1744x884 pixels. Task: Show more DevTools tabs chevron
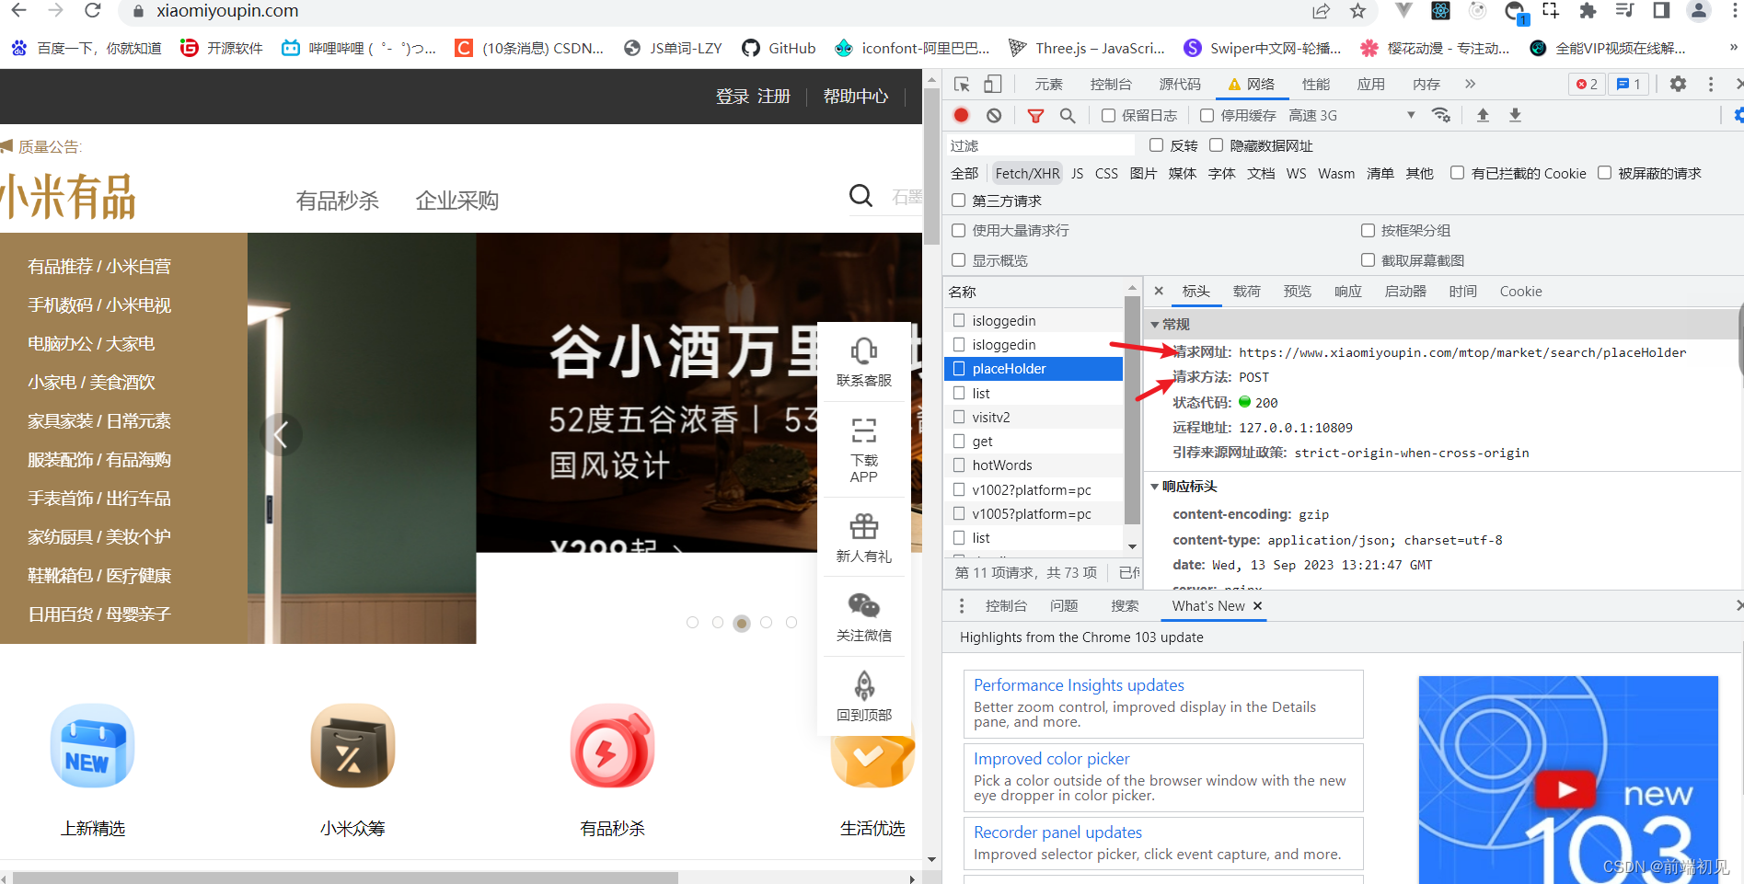(1471, 84)
